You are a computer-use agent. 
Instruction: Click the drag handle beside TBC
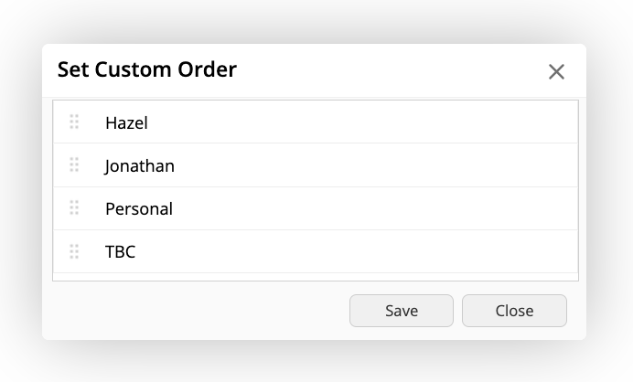coord(75,251)
